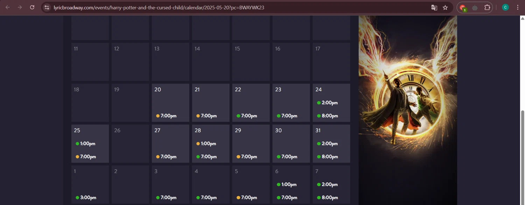Select 7:00pm show on May 30
The width and height of the screenshot is (525, 205).
pyautogui.click(x=287, y=157)
